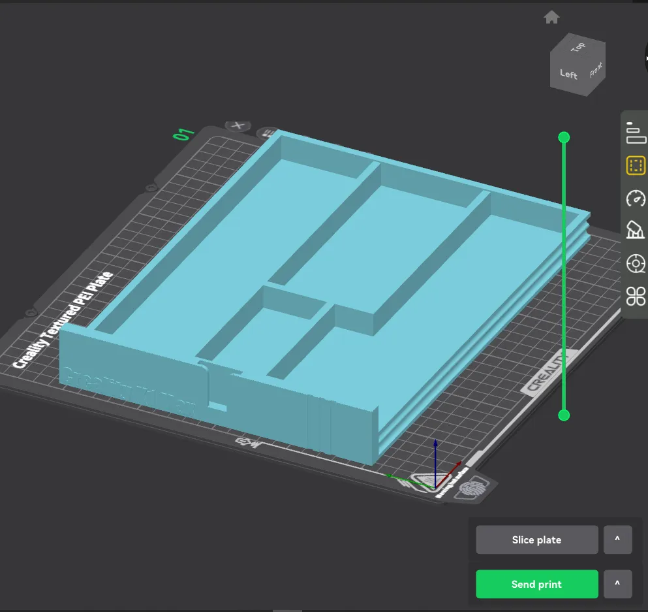The height and width of the screenshot is (612, 648).
Task: Toggle the yellow dashed-square selection icon
Action: [x=636, y=166]
